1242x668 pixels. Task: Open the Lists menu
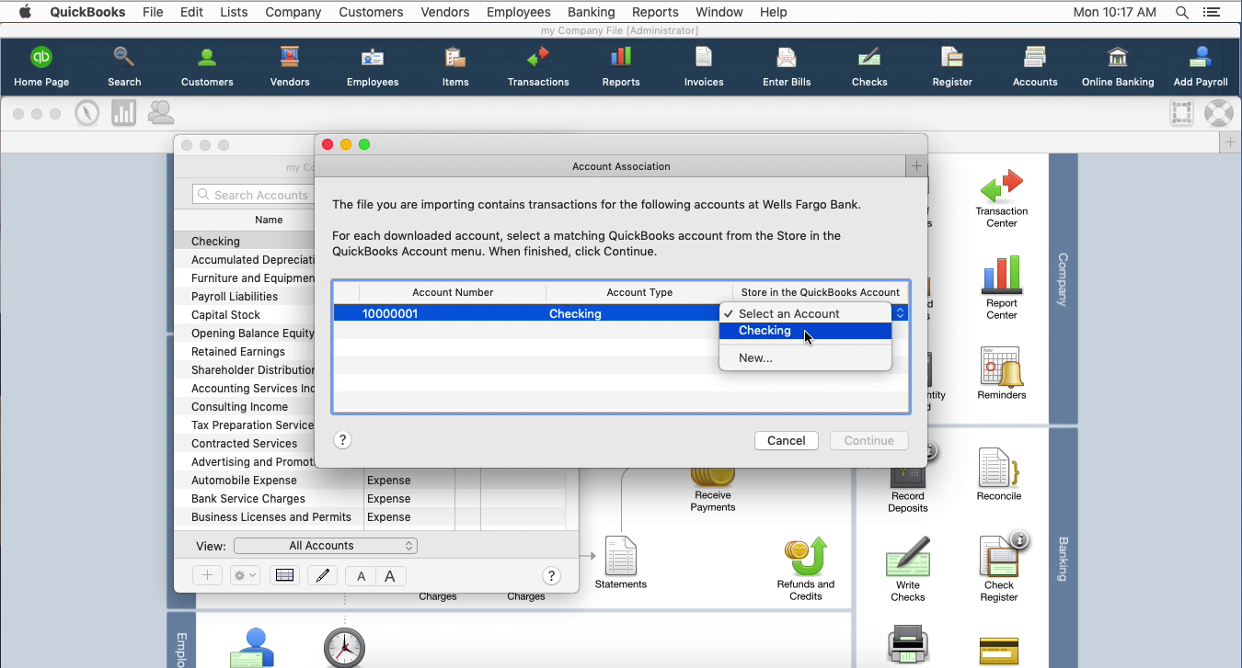click(x=234, y=12)
